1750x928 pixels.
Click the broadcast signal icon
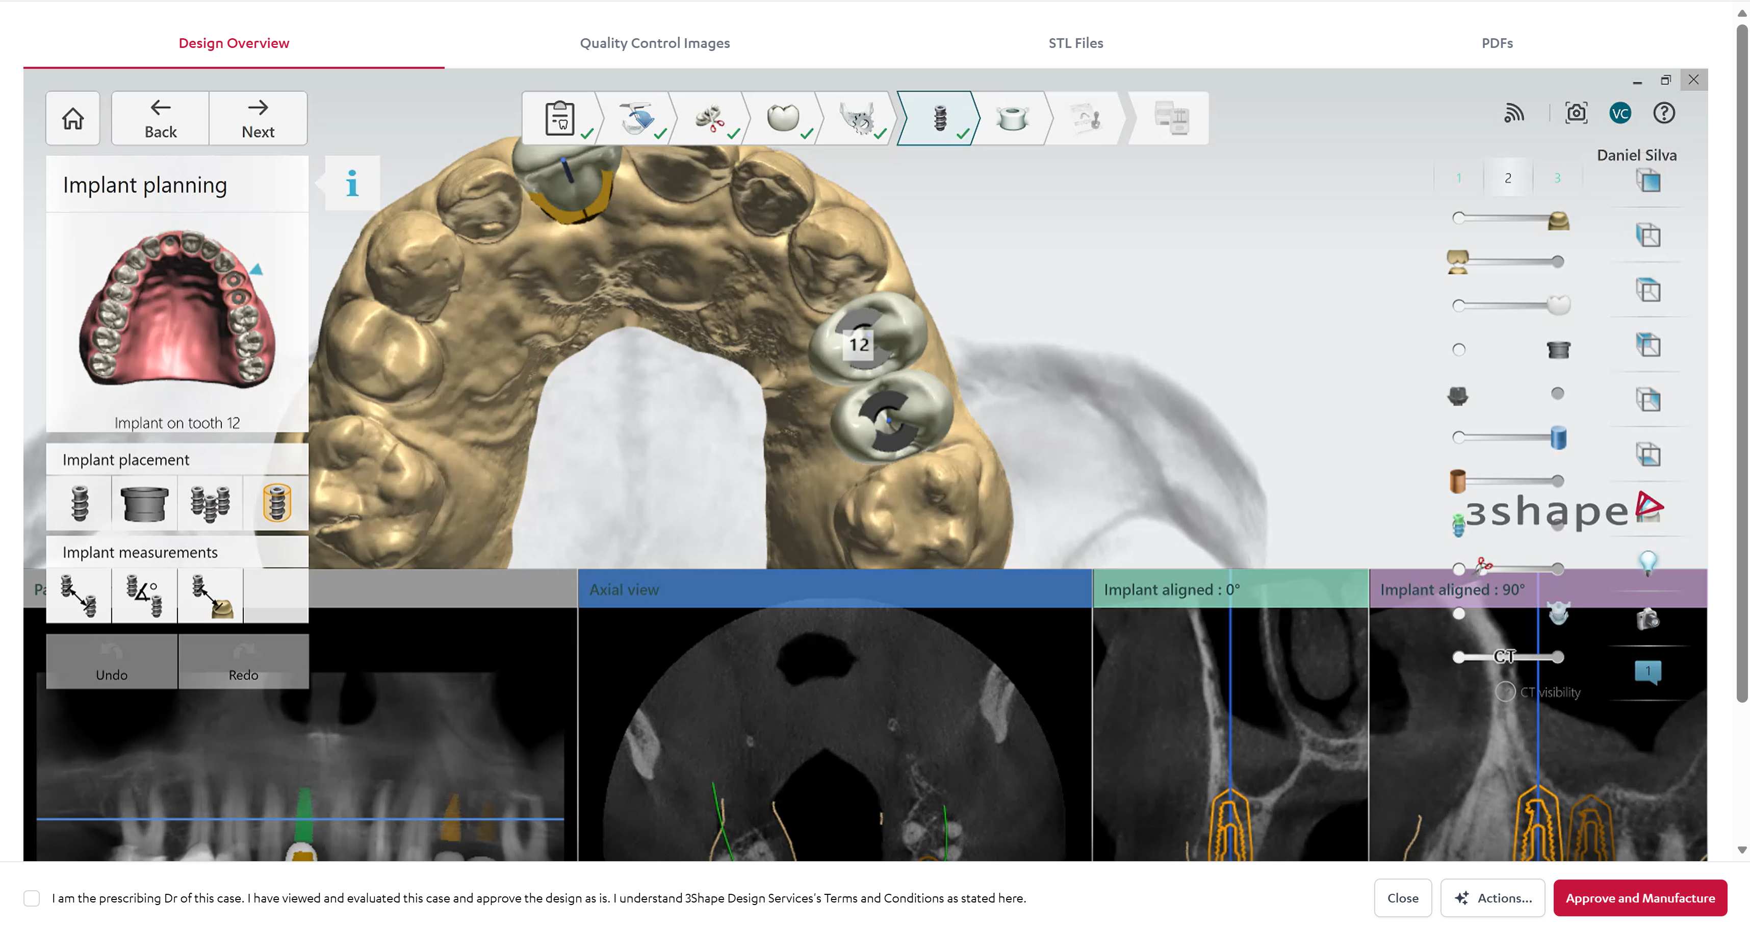(x=1513, y=113)
